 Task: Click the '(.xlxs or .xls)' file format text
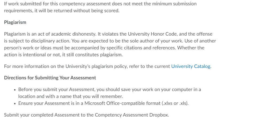(x=175, y=103)
